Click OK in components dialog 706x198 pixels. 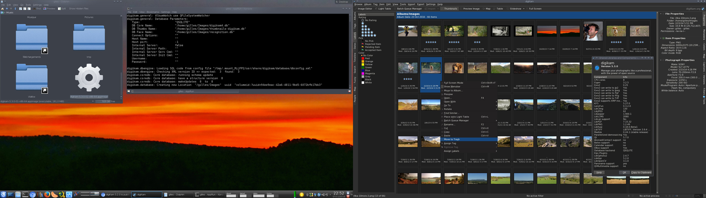(624, 173)
